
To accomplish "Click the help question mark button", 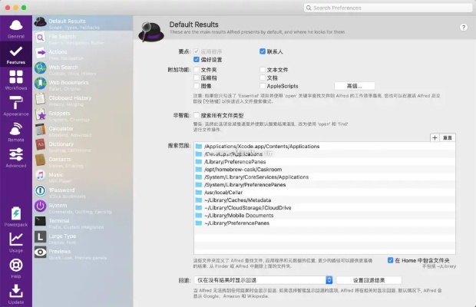I will point(464,27).
